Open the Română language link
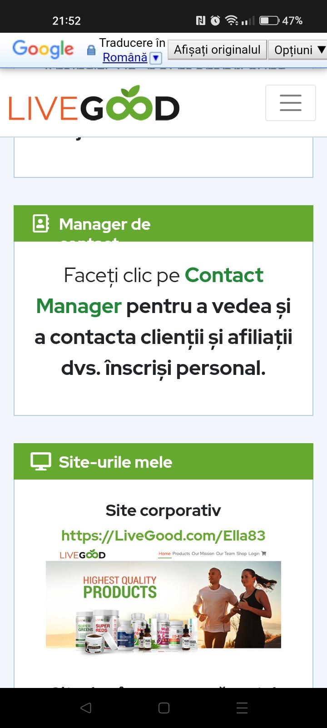 (x=125, y=57)
